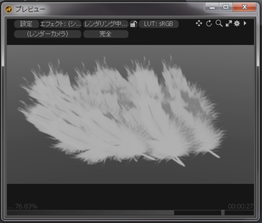Open the gear settings icon in toolbar
This screenshot has width=262, height=223.
(x=237, y=23)
